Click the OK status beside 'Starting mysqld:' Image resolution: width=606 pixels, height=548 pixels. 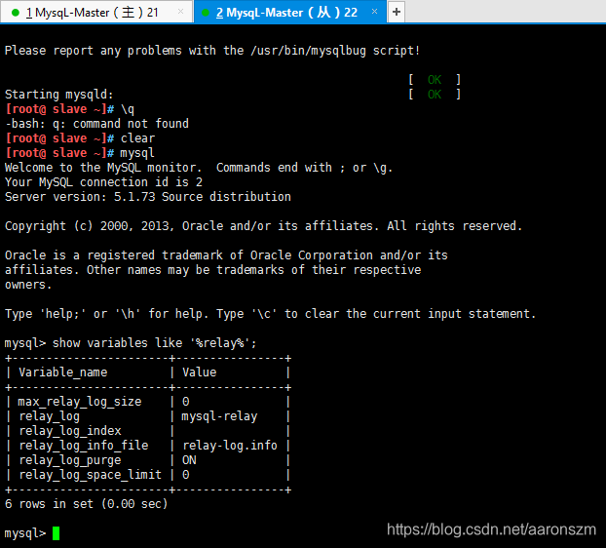click(435, 95)
